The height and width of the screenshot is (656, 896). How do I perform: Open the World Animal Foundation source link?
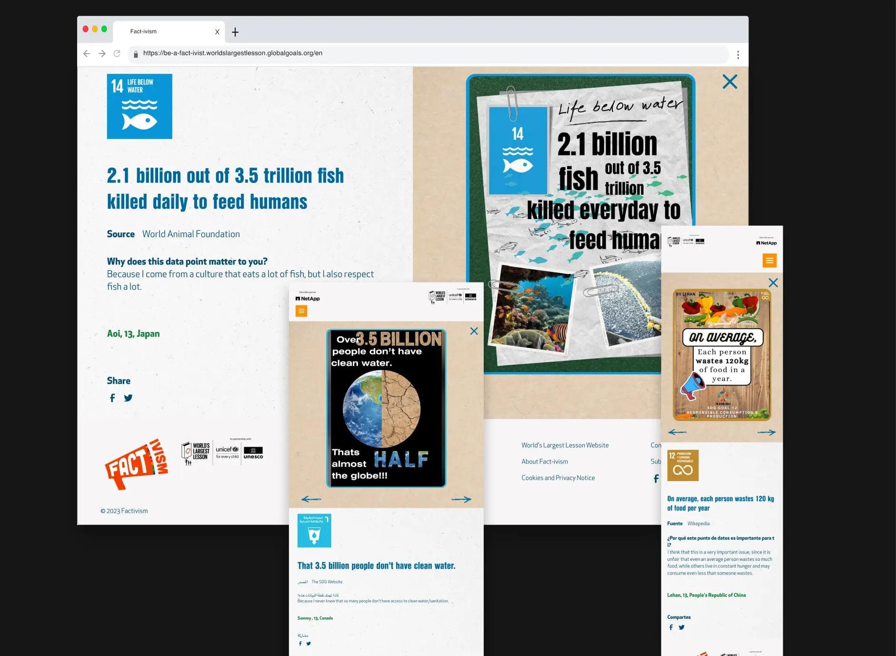pos(191,234)
